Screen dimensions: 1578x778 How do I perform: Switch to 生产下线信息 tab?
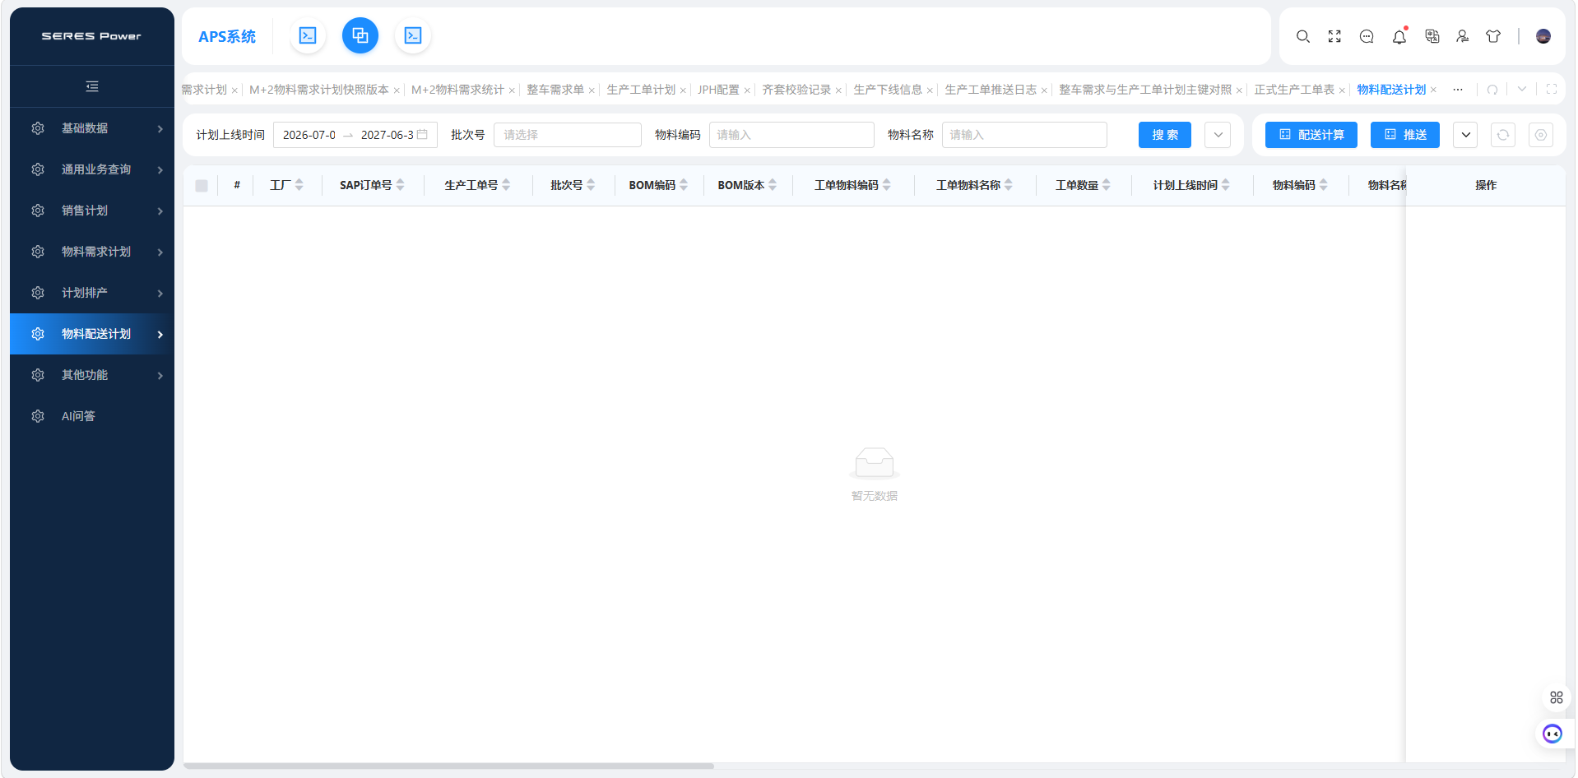pos(888,90)
